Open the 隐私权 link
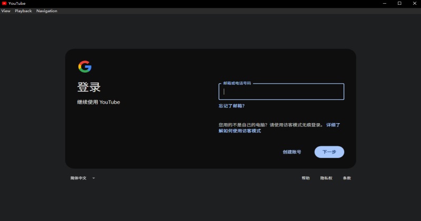This screenshot has width=421, height=221. click(326, 178)
